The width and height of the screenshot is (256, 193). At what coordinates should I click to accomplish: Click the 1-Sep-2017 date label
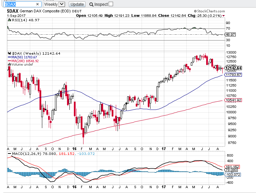coord(16,16)
